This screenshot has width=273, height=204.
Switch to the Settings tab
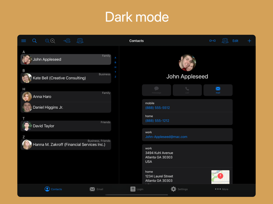[179, 189]
